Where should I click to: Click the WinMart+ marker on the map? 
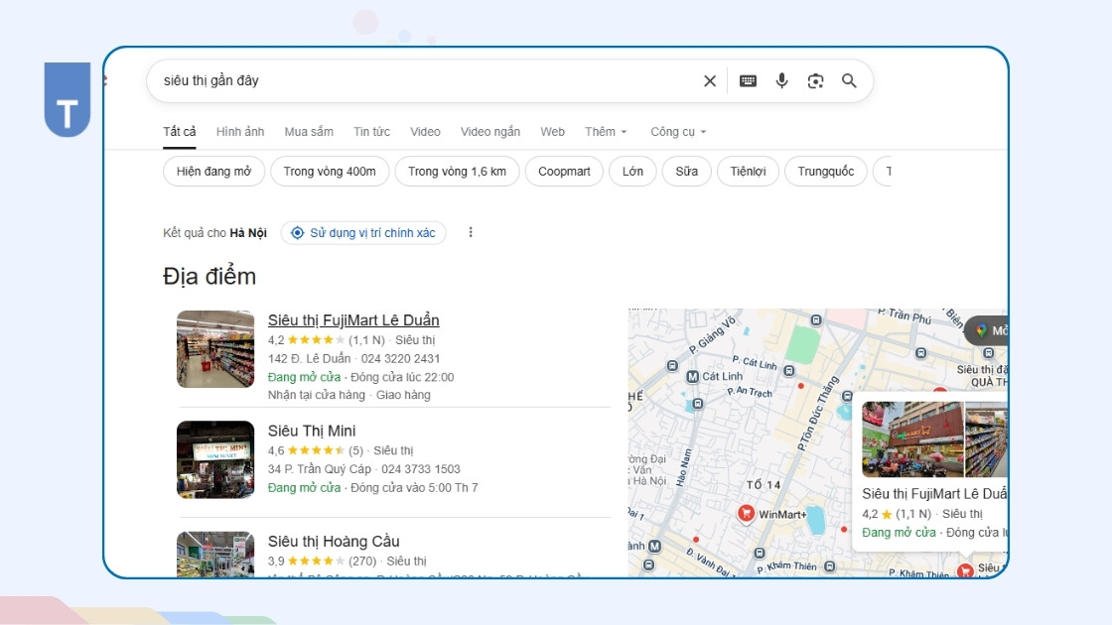coord(746,513)
